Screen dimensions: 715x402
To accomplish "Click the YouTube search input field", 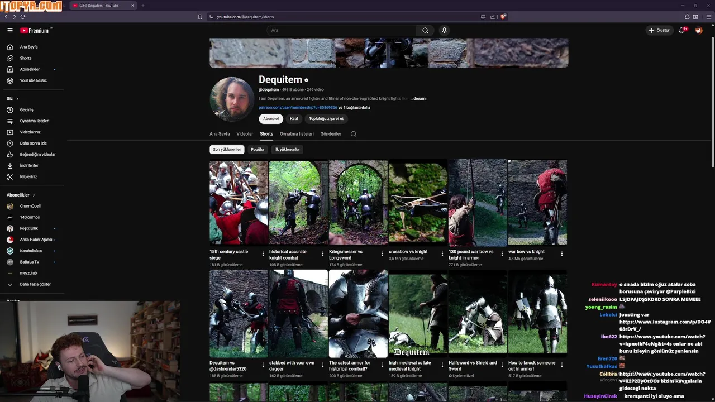I will (x=341, y=31).
